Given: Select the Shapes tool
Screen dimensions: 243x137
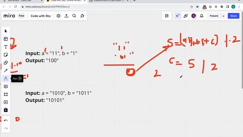Looking at the screenshot, I should coord(6,63).
